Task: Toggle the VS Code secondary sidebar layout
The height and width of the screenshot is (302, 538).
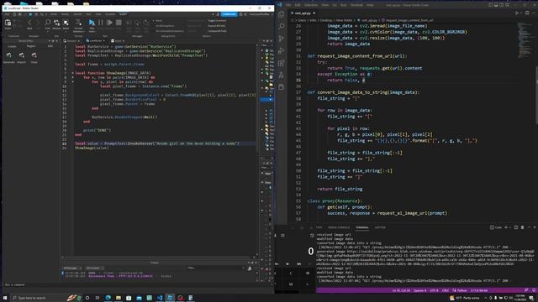Action: pos(502,5)
